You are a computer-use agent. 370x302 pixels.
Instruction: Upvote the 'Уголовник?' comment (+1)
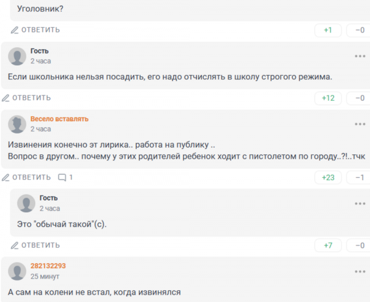[x=327, y=30]
